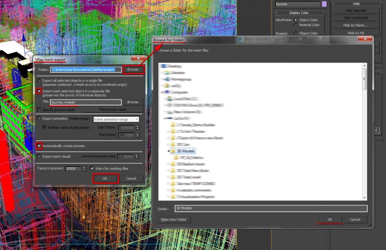Click the Hide Unselected button
The image size is (386, 250).
point(355,17)
